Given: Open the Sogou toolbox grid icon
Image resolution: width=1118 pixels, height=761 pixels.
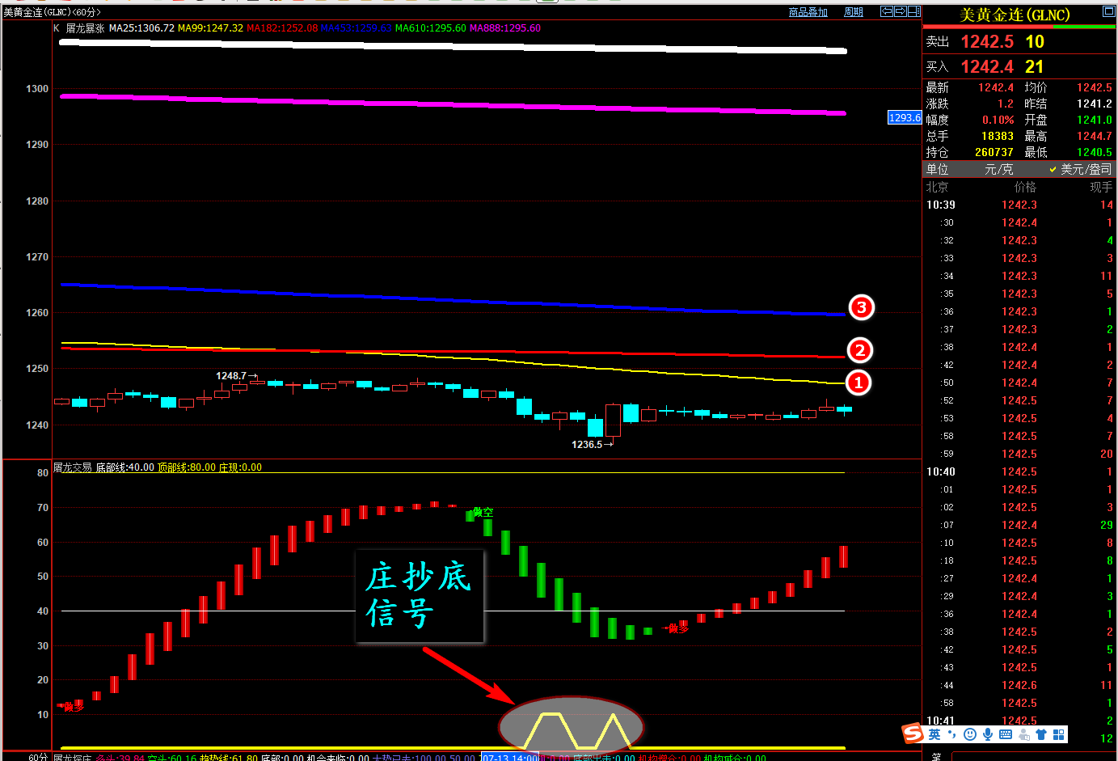Looking at the screenshot, I should coord(1058,734).
